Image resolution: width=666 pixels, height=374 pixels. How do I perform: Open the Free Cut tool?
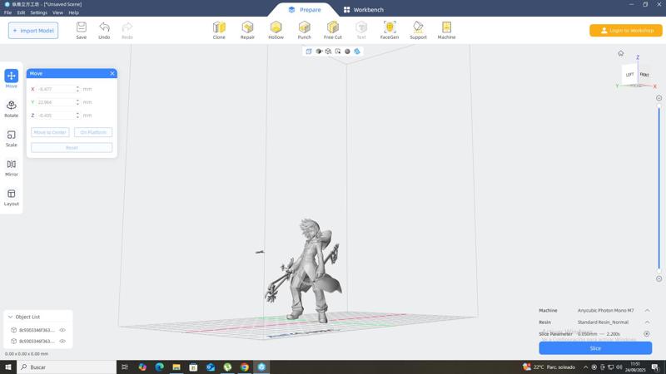point(332,31)
